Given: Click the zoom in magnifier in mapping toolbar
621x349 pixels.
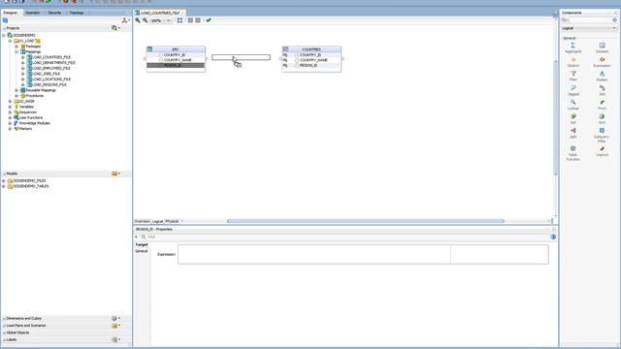Looking at the screenshot, I should click(138, 20).
